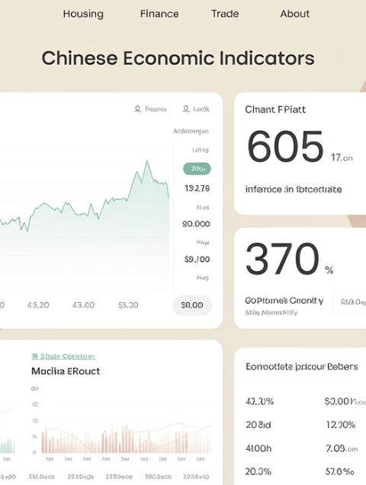This screenshot has width=366, height=485.
Task: Click the person icon beside the second legend entry
Action: click(x=186, y=109)
